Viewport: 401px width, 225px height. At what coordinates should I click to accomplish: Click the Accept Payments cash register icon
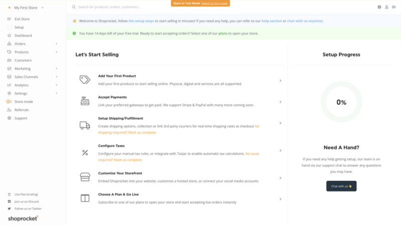coord(85,101)
